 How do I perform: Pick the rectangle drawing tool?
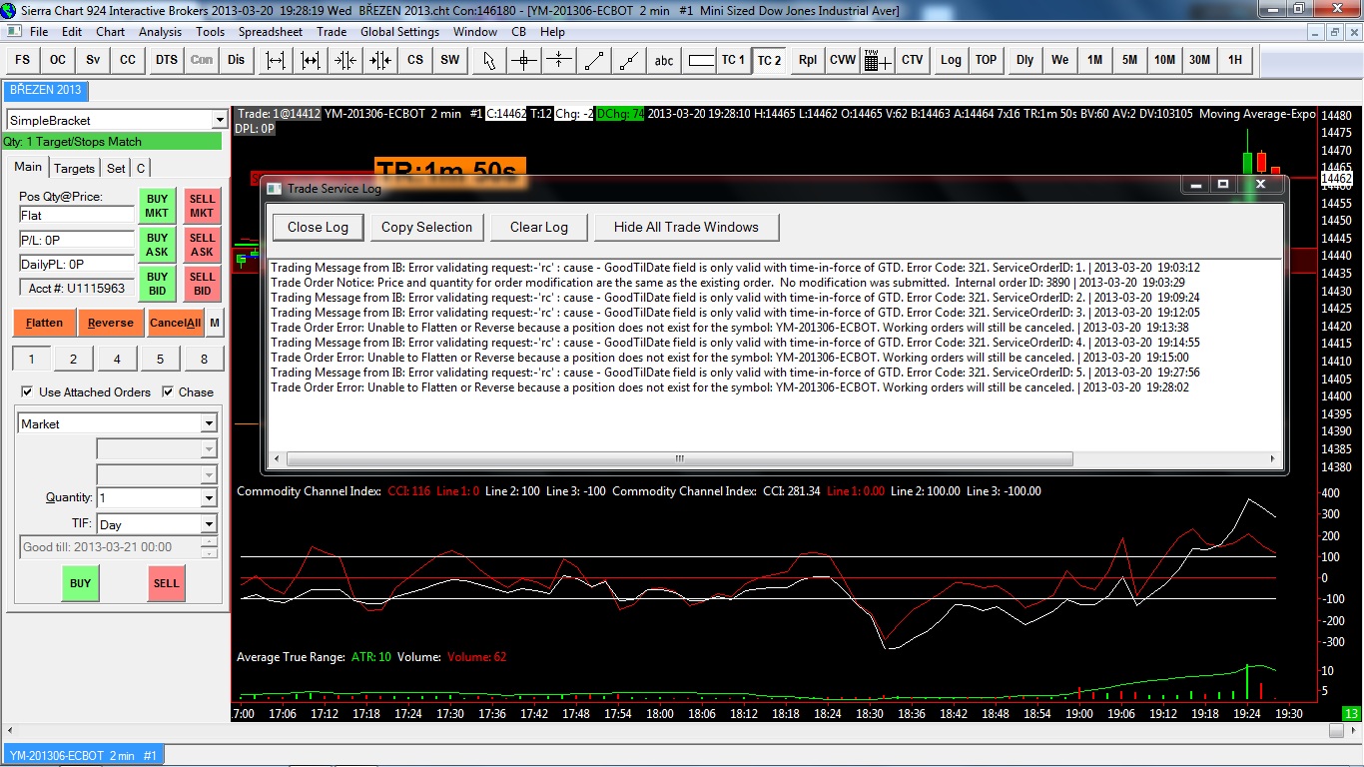pos(701,60)
